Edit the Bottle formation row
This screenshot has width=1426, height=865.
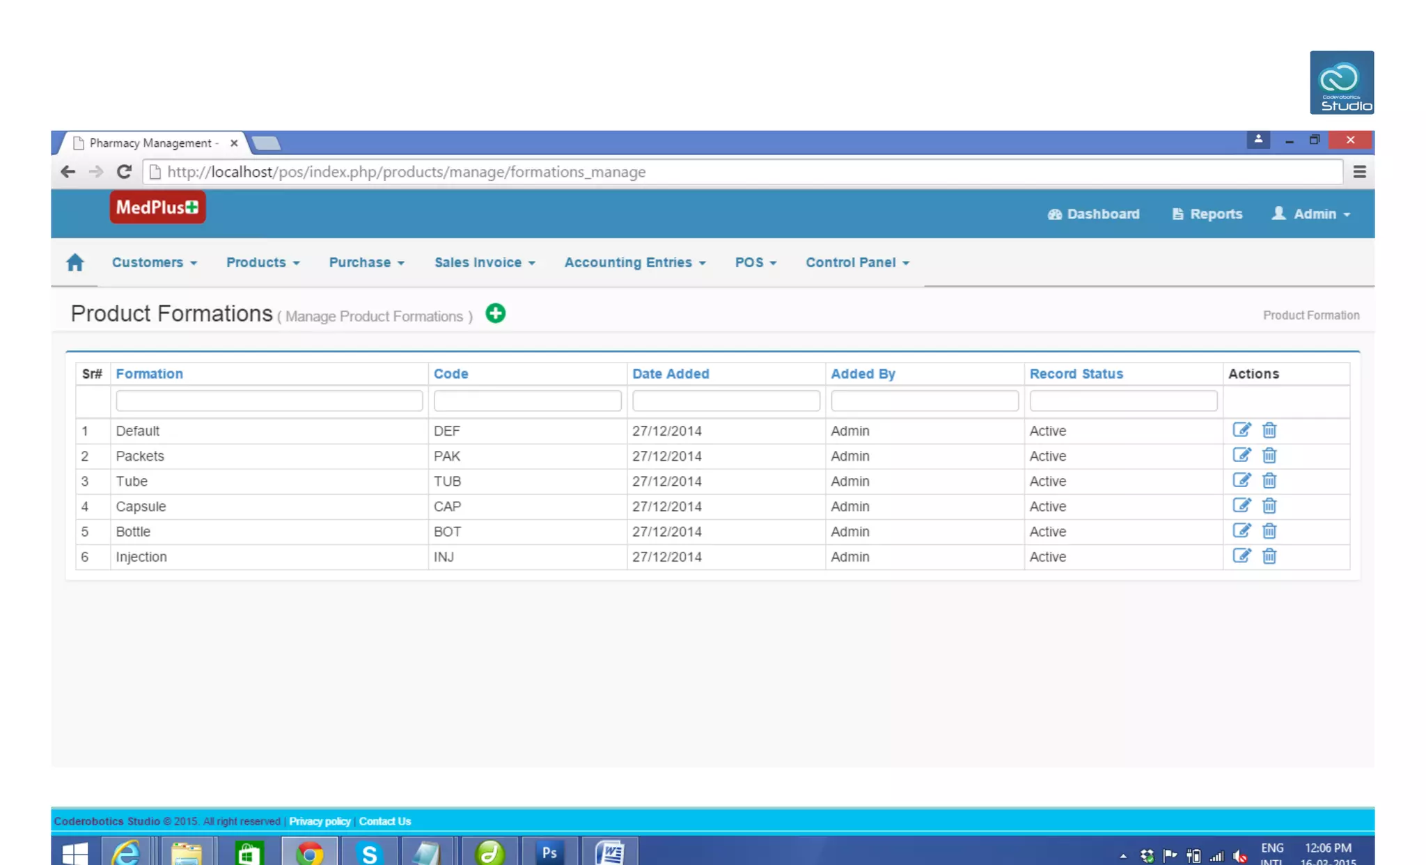(x=1241, y=531)
